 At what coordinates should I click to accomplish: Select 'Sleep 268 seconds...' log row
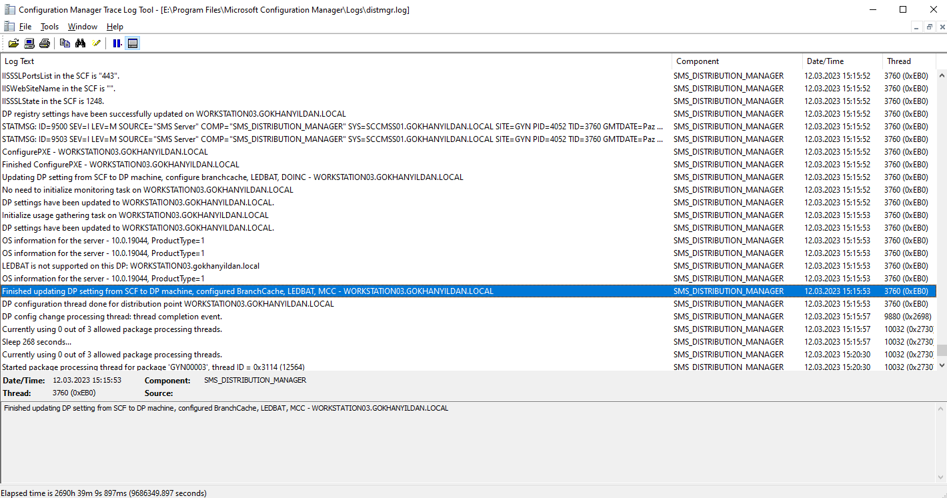468,342
